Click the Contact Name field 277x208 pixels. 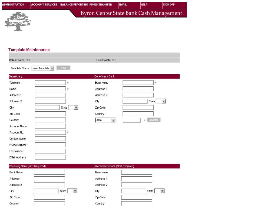point(50,139)
